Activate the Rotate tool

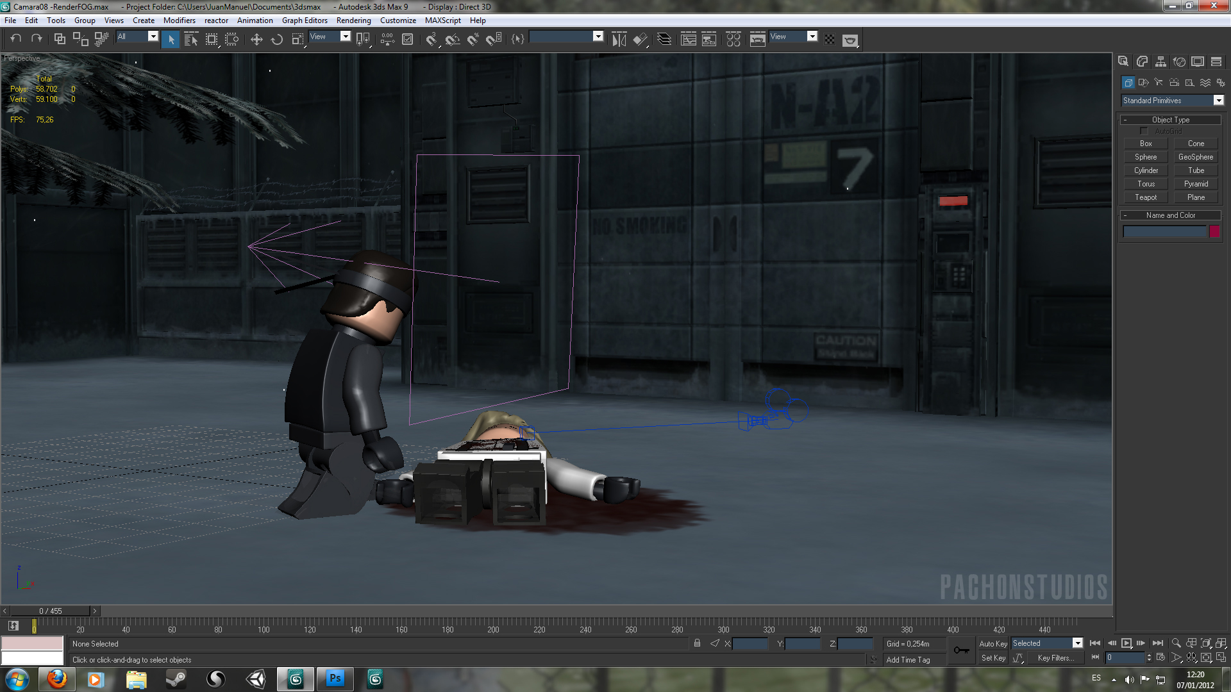277,40
